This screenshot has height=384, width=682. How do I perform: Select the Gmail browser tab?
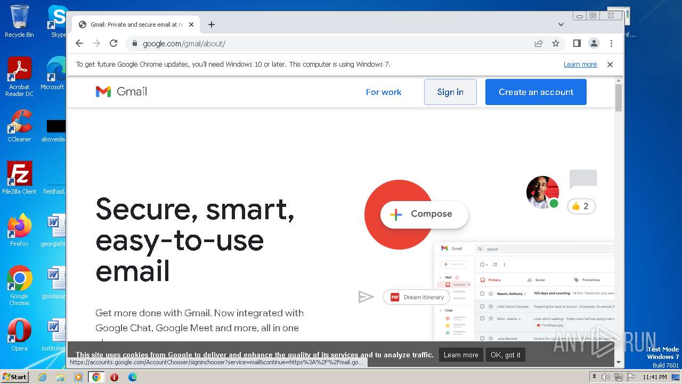136,25
